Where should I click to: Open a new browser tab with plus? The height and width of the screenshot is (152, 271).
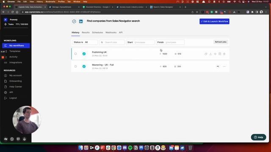tap(185, 7)
